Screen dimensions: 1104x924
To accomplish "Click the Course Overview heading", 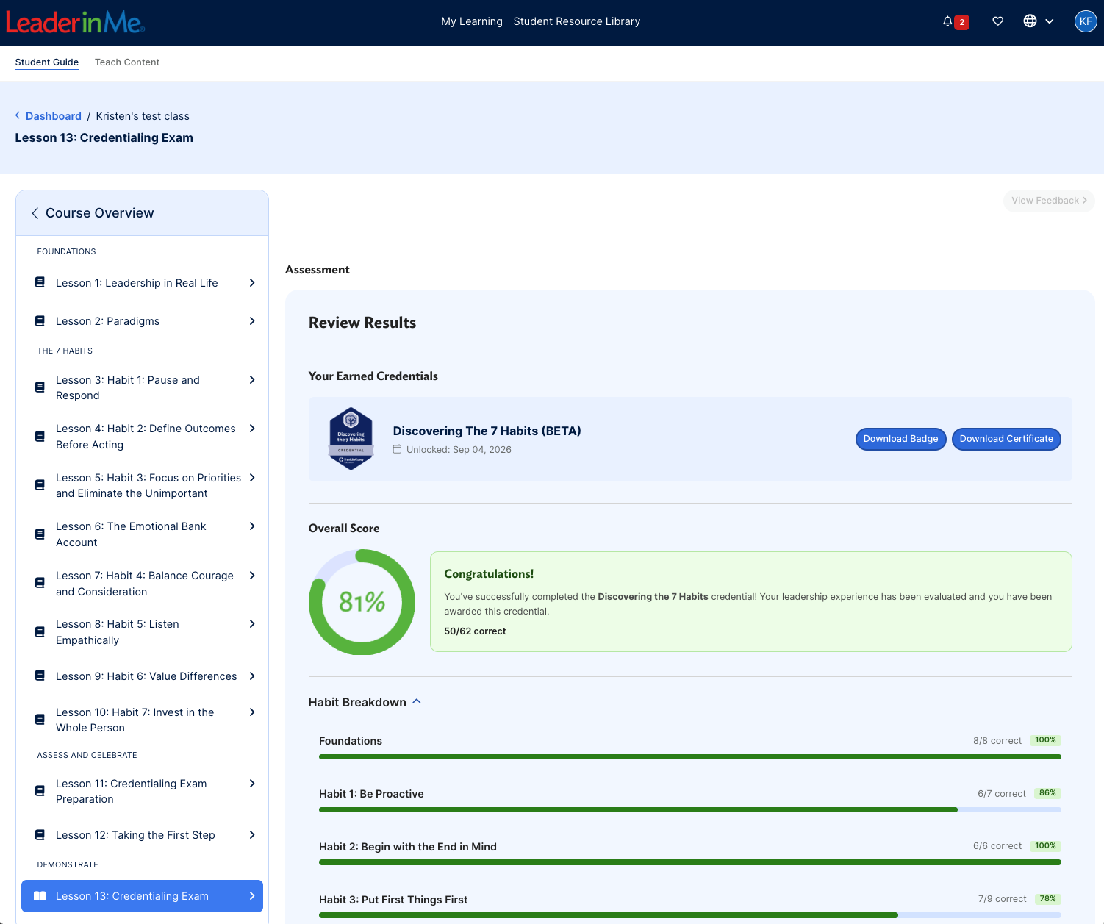I will tap(100, 213).
